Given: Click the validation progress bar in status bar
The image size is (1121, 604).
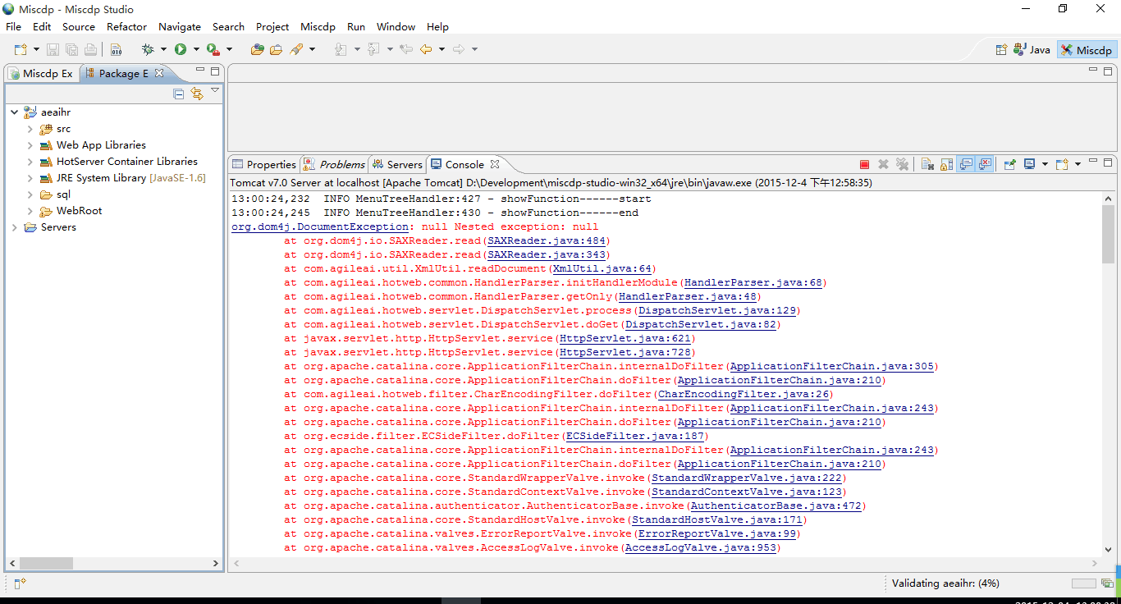Looking at the screenshot, I should [x=1083, y=583].
